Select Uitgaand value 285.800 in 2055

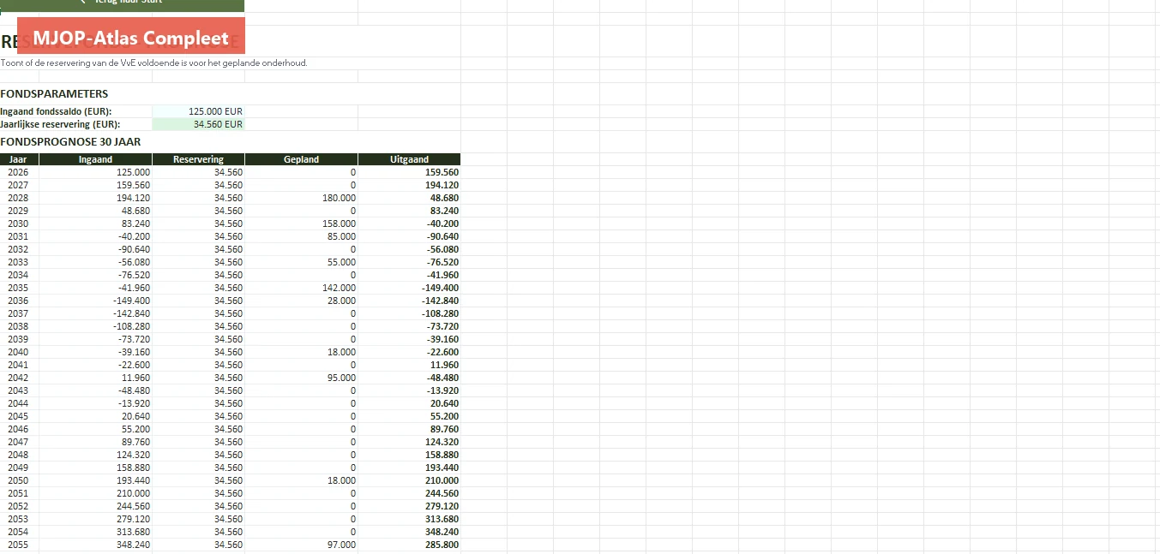pyautogui.click(x=409, y=545)
